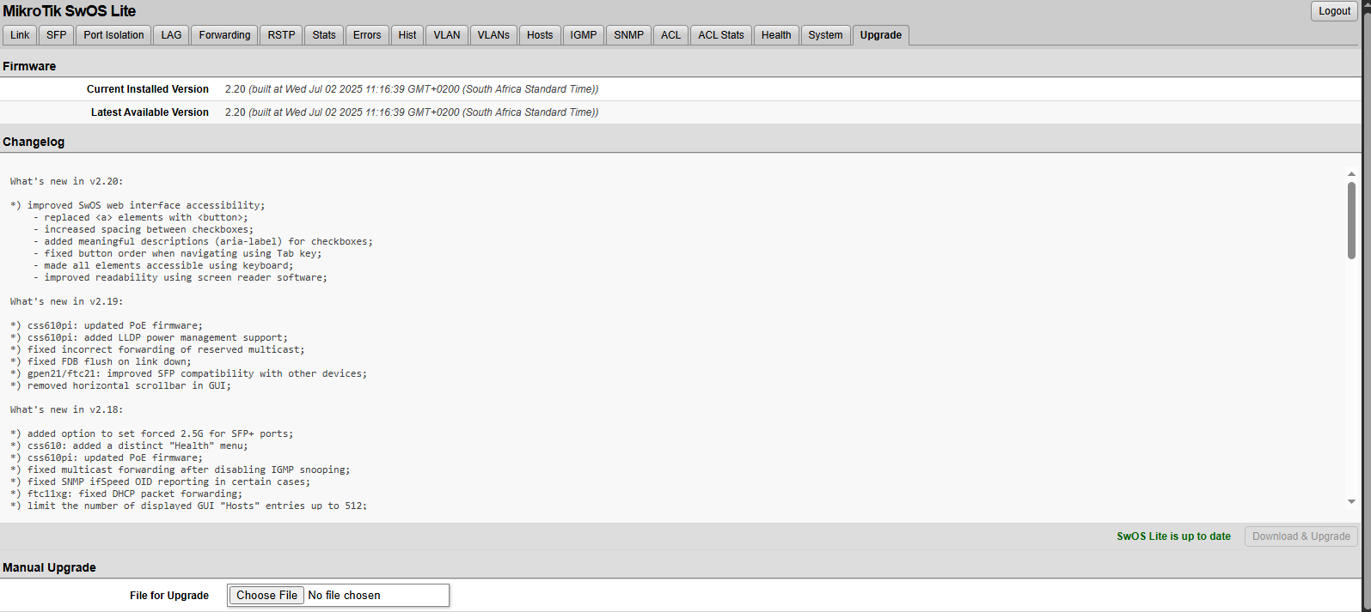Screen dimensions: 1371x612
Task: Open the Link tab
Action: 20,35
